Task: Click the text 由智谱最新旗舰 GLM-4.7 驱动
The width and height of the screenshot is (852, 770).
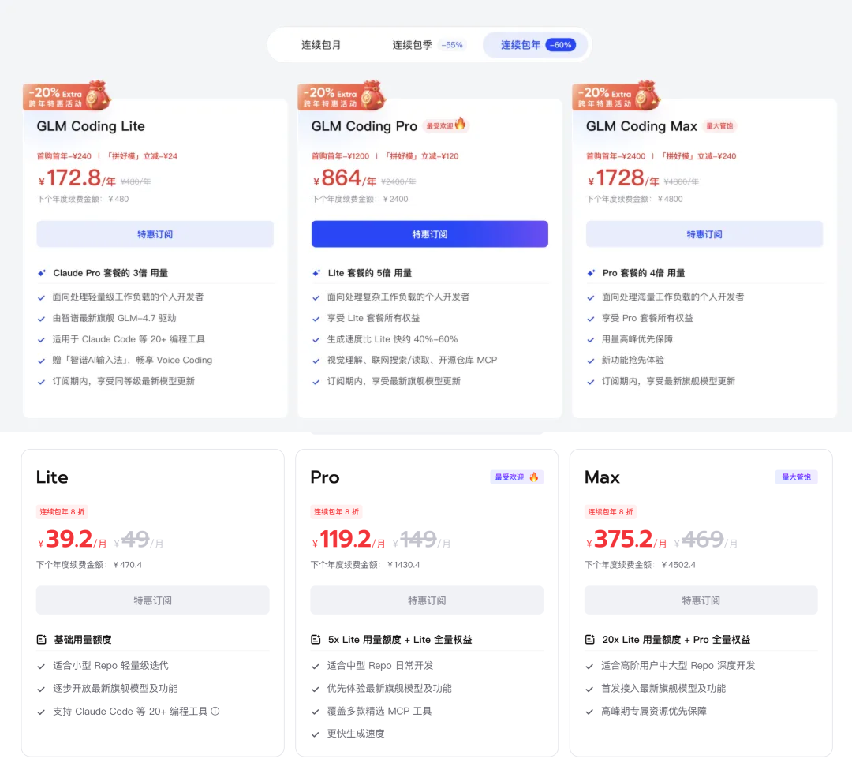Action: 114,318
